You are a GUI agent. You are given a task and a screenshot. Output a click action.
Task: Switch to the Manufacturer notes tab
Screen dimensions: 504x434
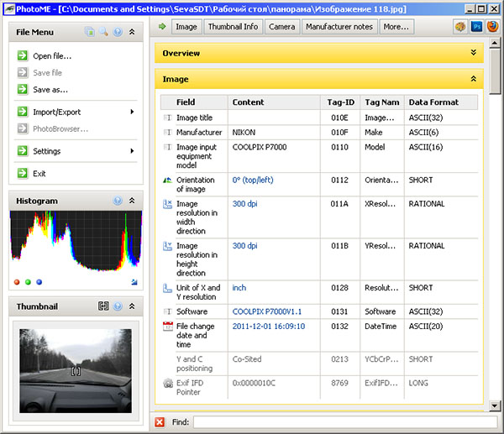[x=339, y=27]
